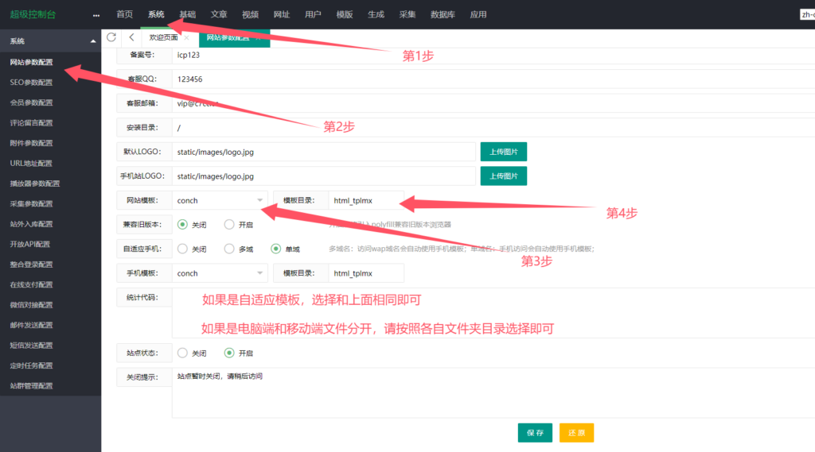Set 兼容旧版本 to 开启
815x452 pixels.
coord(229,225)
